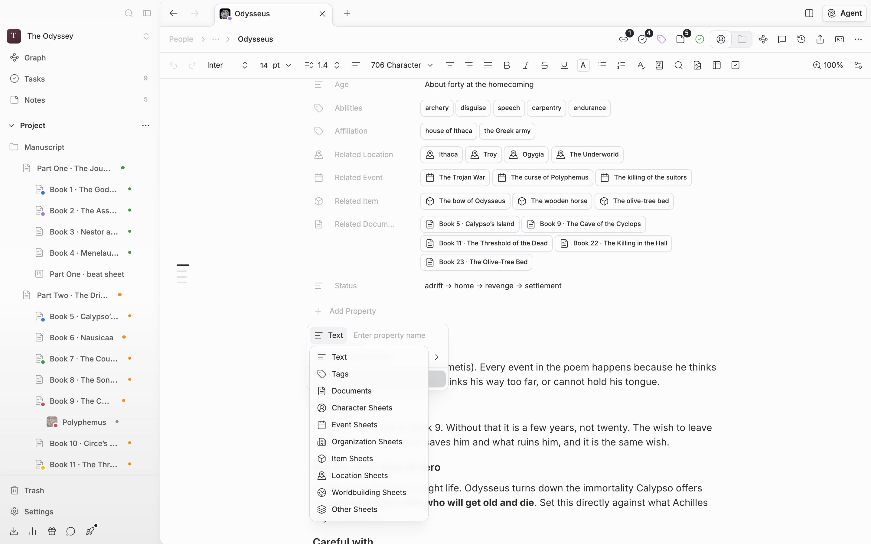Click Add Property
The height and width of the screenshot is (544, 871).
click(345, 311)
